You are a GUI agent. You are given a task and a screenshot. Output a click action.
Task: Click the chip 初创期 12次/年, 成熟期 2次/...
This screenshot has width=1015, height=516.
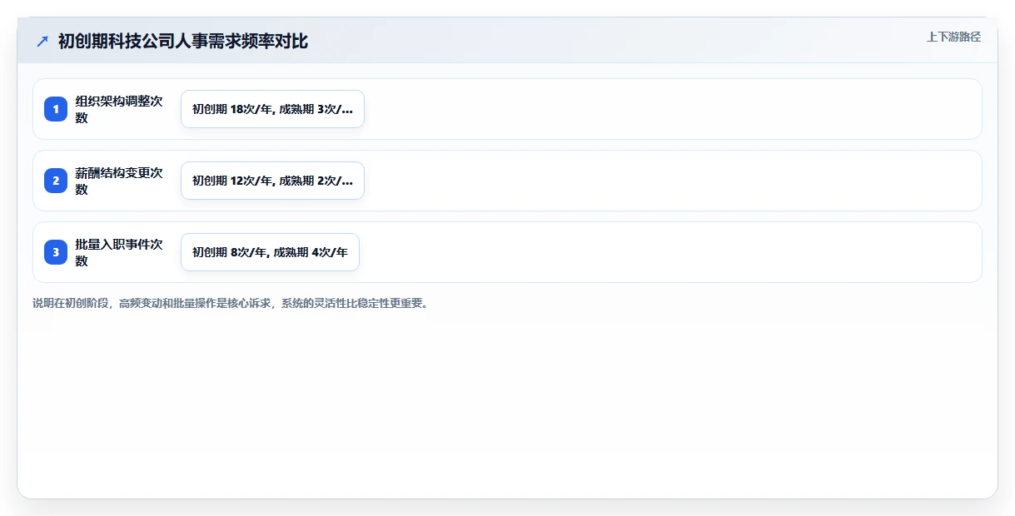272,181
